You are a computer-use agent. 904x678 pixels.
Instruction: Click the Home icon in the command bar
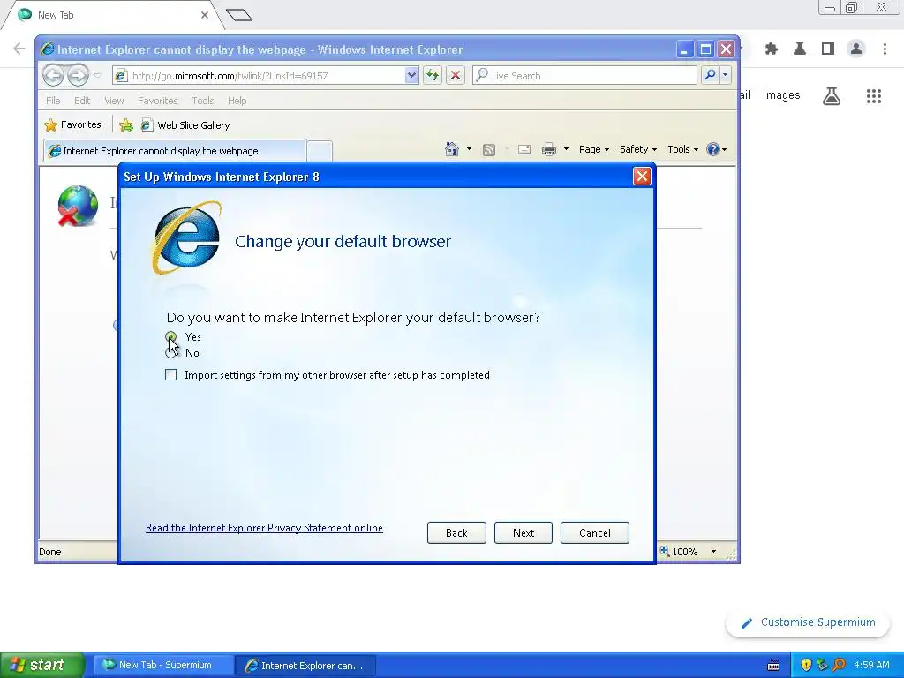452,149
